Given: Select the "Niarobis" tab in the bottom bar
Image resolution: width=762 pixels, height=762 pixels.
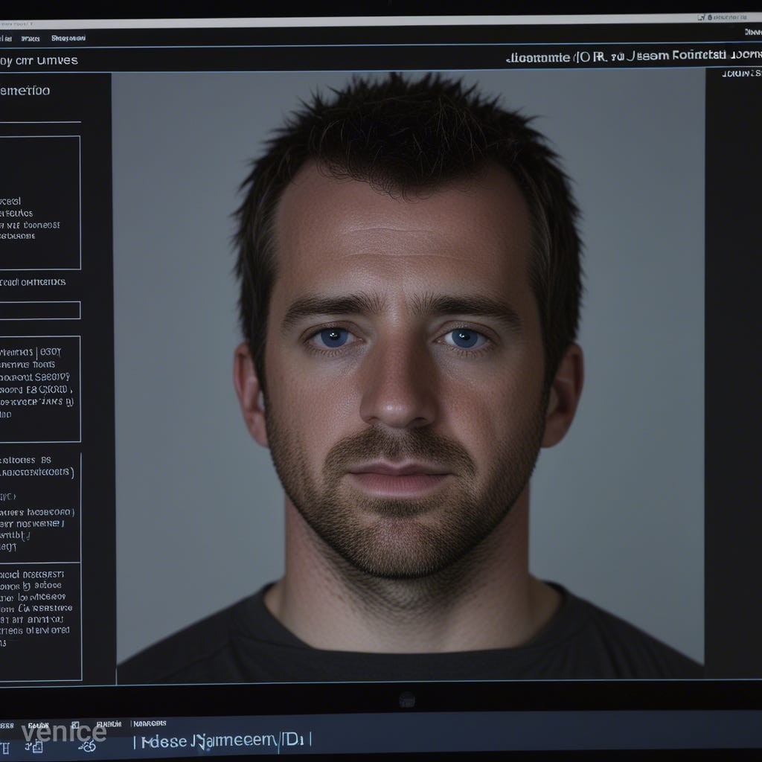Looking at the screenshot, I should (150, 723).
